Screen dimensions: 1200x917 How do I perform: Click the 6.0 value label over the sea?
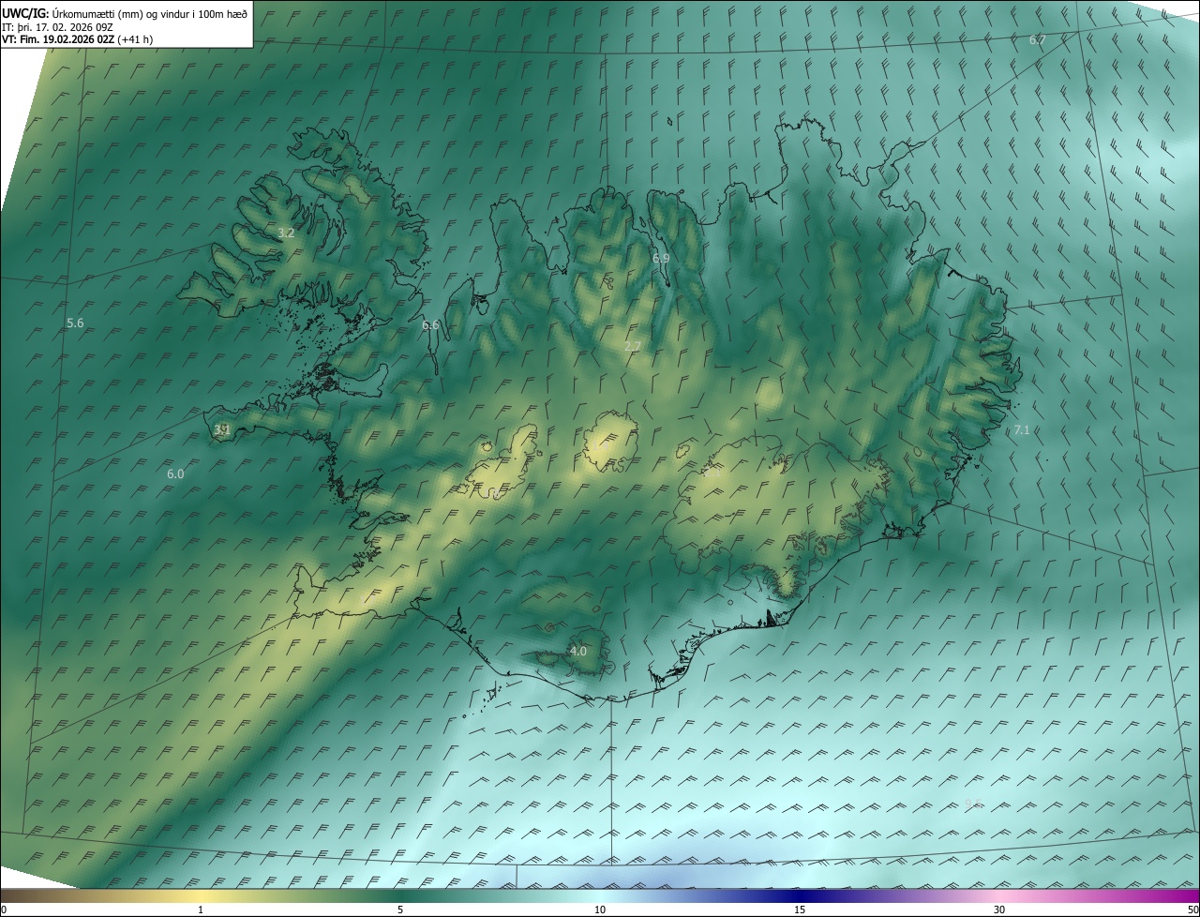[175, 474]
